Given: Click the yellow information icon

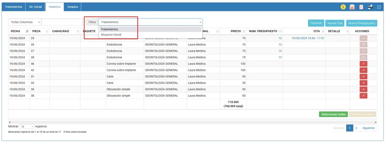Looking at the screenshot, I should click(x=343, y=7).
